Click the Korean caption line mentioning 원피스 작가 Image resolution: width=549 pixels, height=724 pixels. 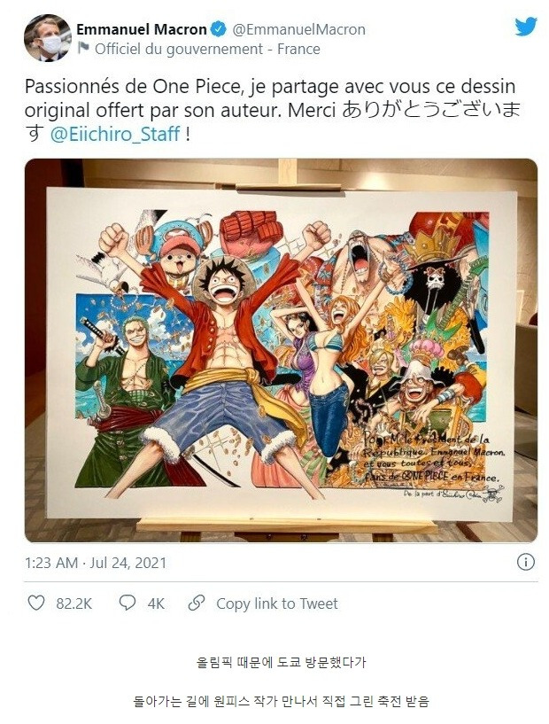click(x=281, y=702)
